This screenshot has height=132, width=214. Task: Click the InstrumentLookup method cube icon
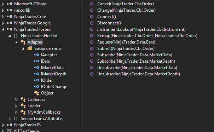click(92, 29)
